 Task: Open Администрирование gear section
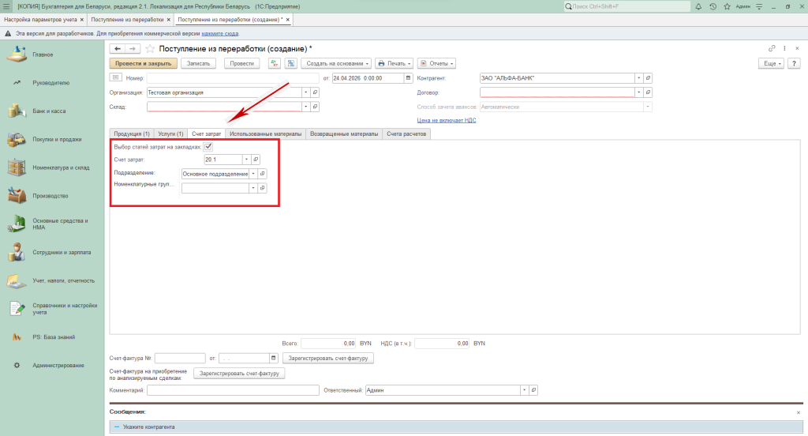click(58, 365)
